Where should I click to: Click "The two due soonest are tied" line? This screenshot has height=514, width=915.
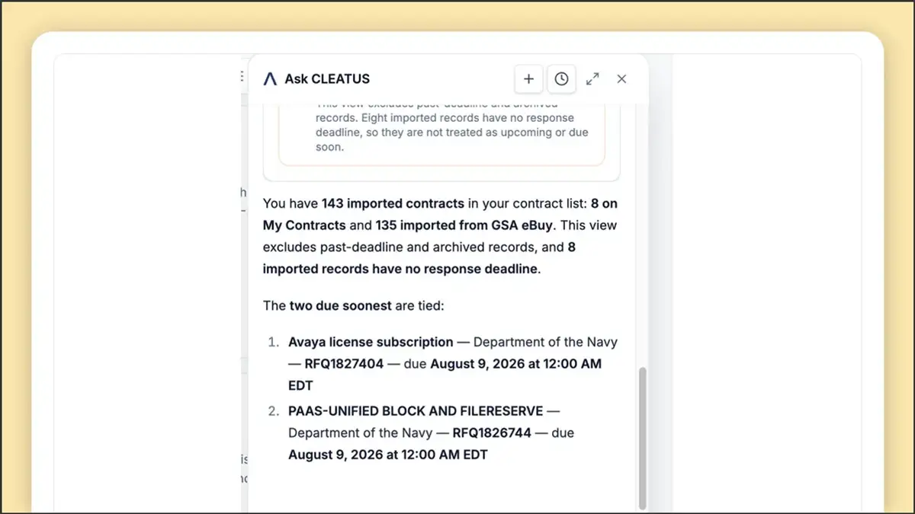pos(353,306)
